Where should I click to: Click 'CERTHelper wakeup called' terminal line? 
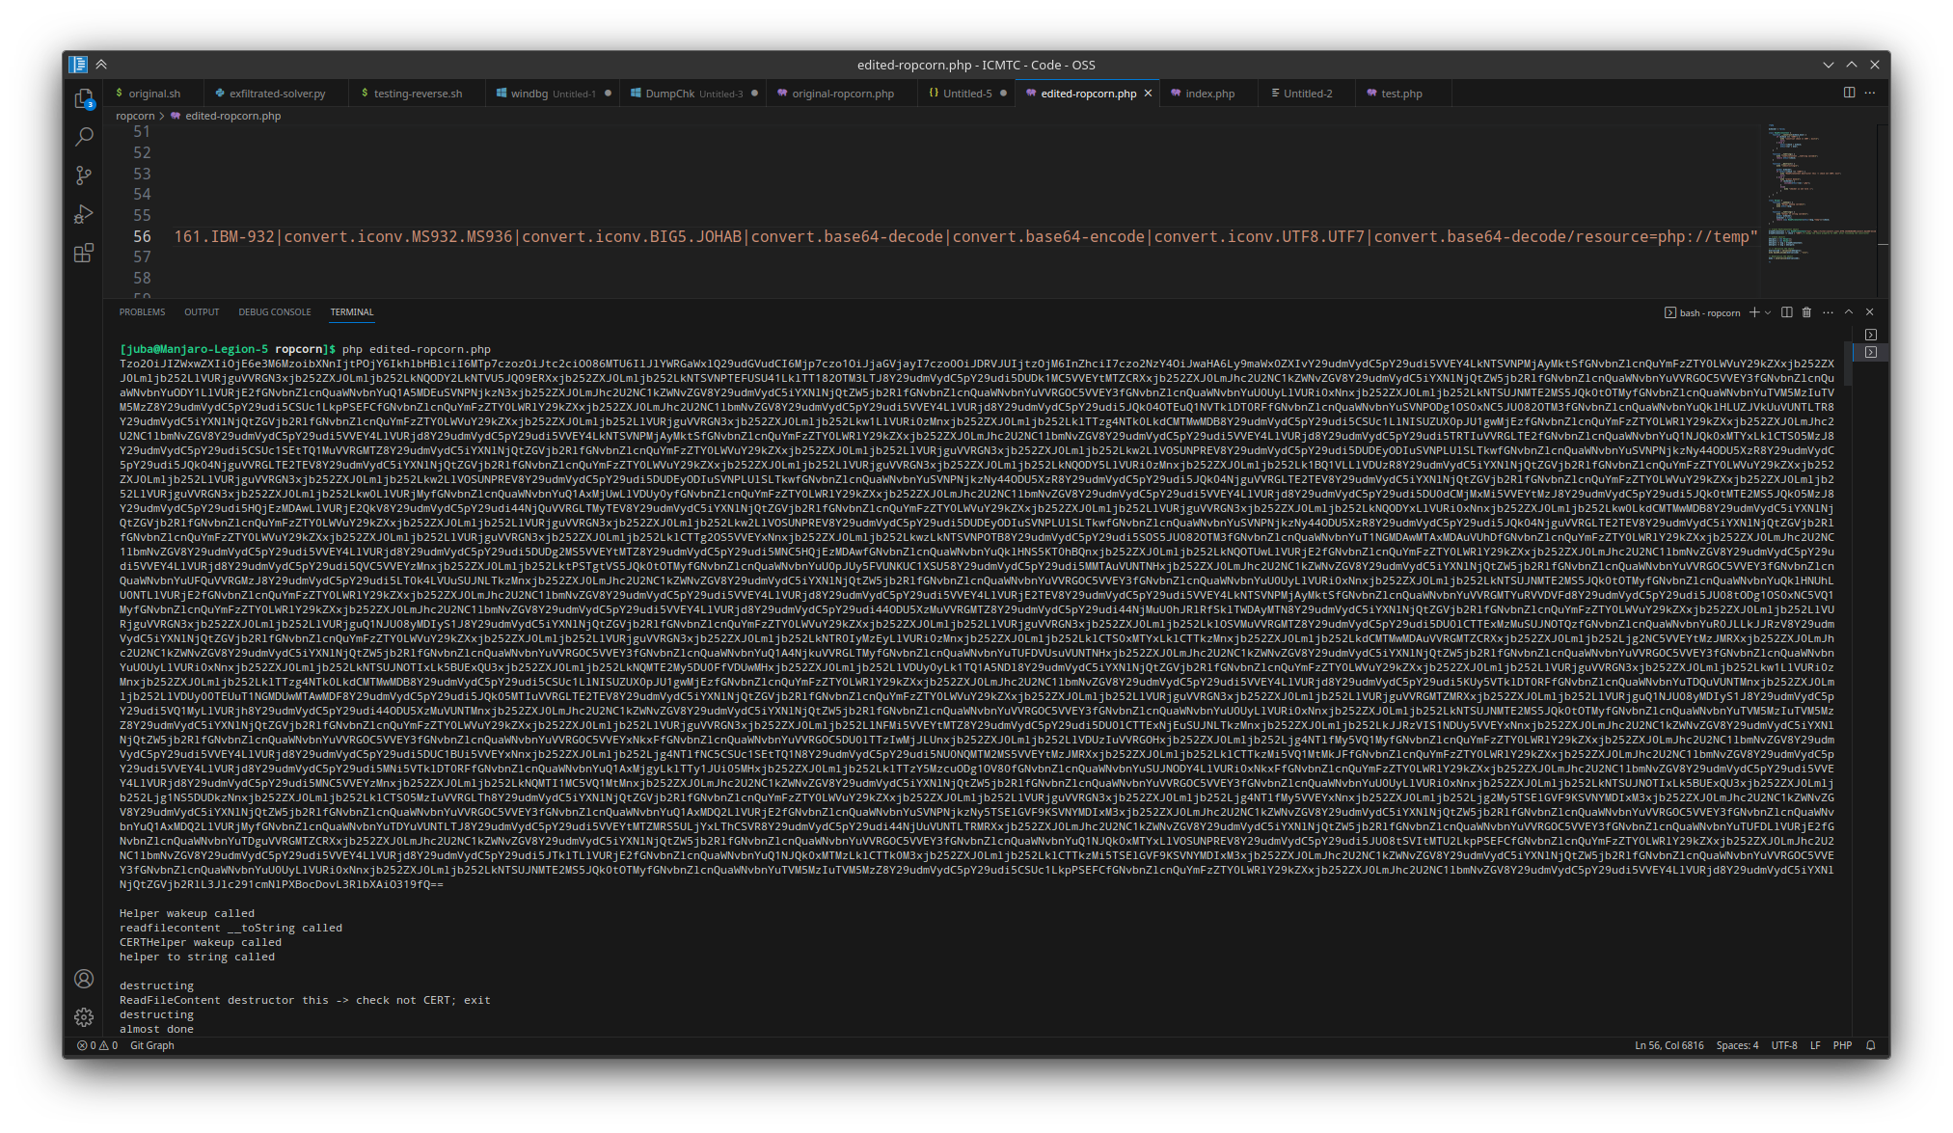[x=201, y=942]
